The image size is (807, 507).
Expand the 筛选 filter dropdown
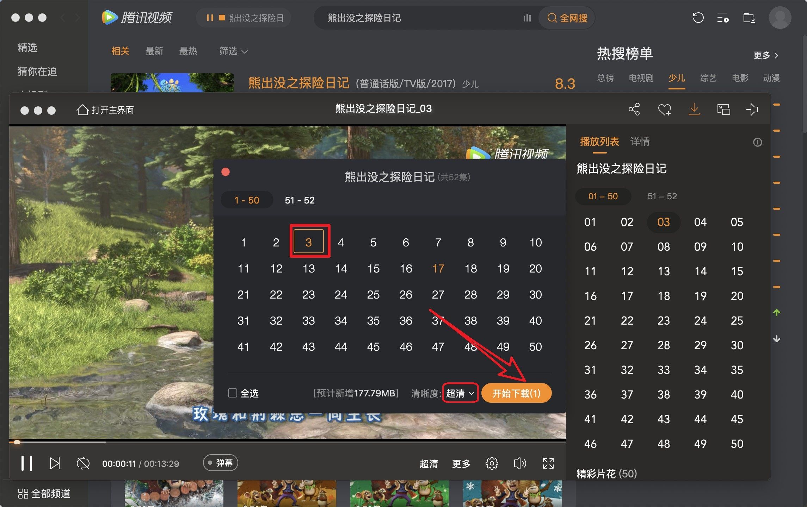233,51
